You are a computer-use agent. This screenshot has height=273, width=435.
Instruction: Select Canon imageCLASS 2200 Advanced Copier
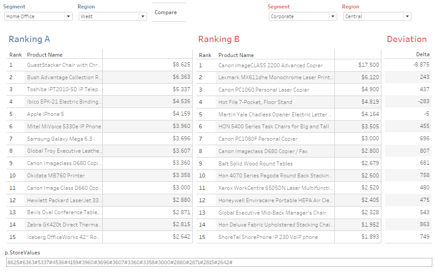coord(270,65)
